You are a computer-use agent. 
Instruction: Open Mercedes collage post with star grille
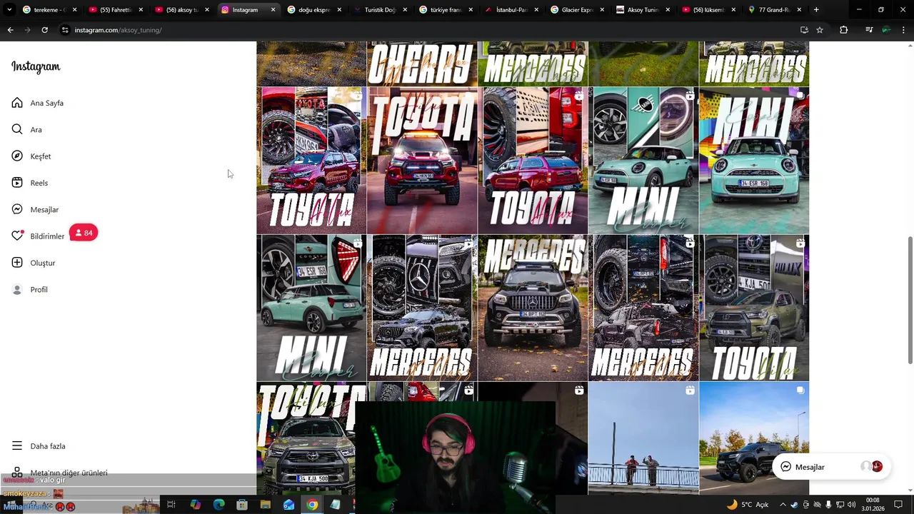click(x=422, y=308)
